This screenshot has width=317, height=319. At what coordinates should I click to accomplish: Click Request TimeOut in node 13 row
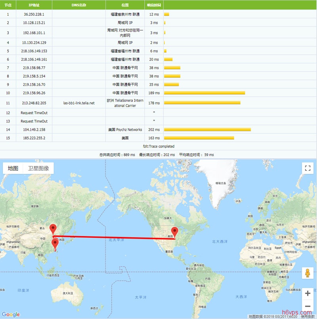click(34, 121)
